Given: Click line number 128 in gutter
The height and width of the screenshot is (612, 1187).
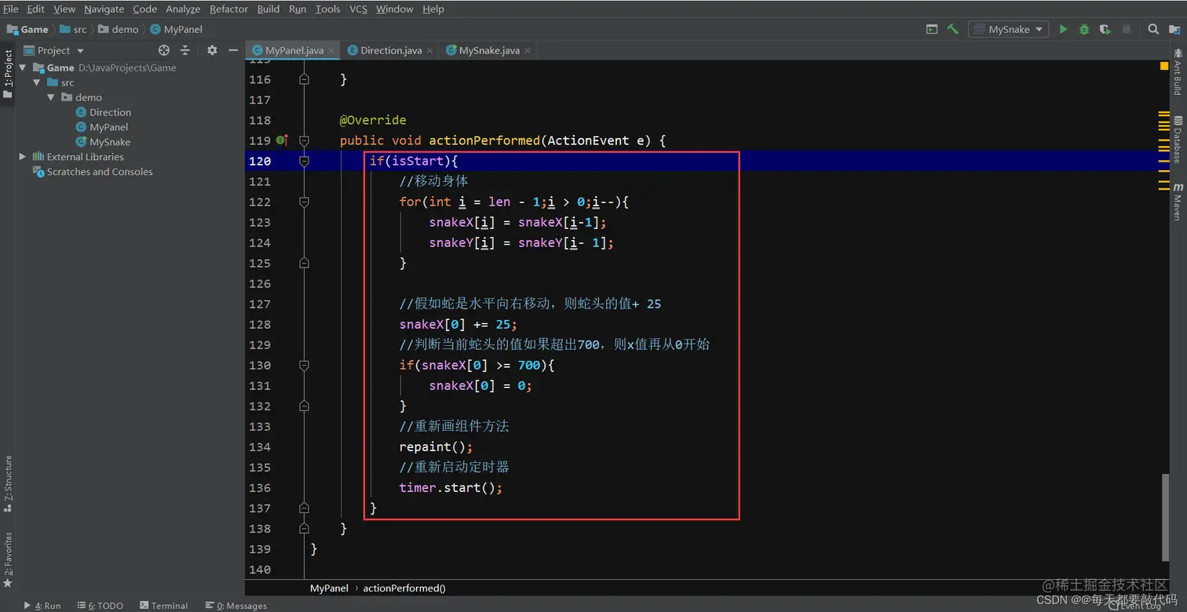Looking at the screenshot, I should 259,324.
